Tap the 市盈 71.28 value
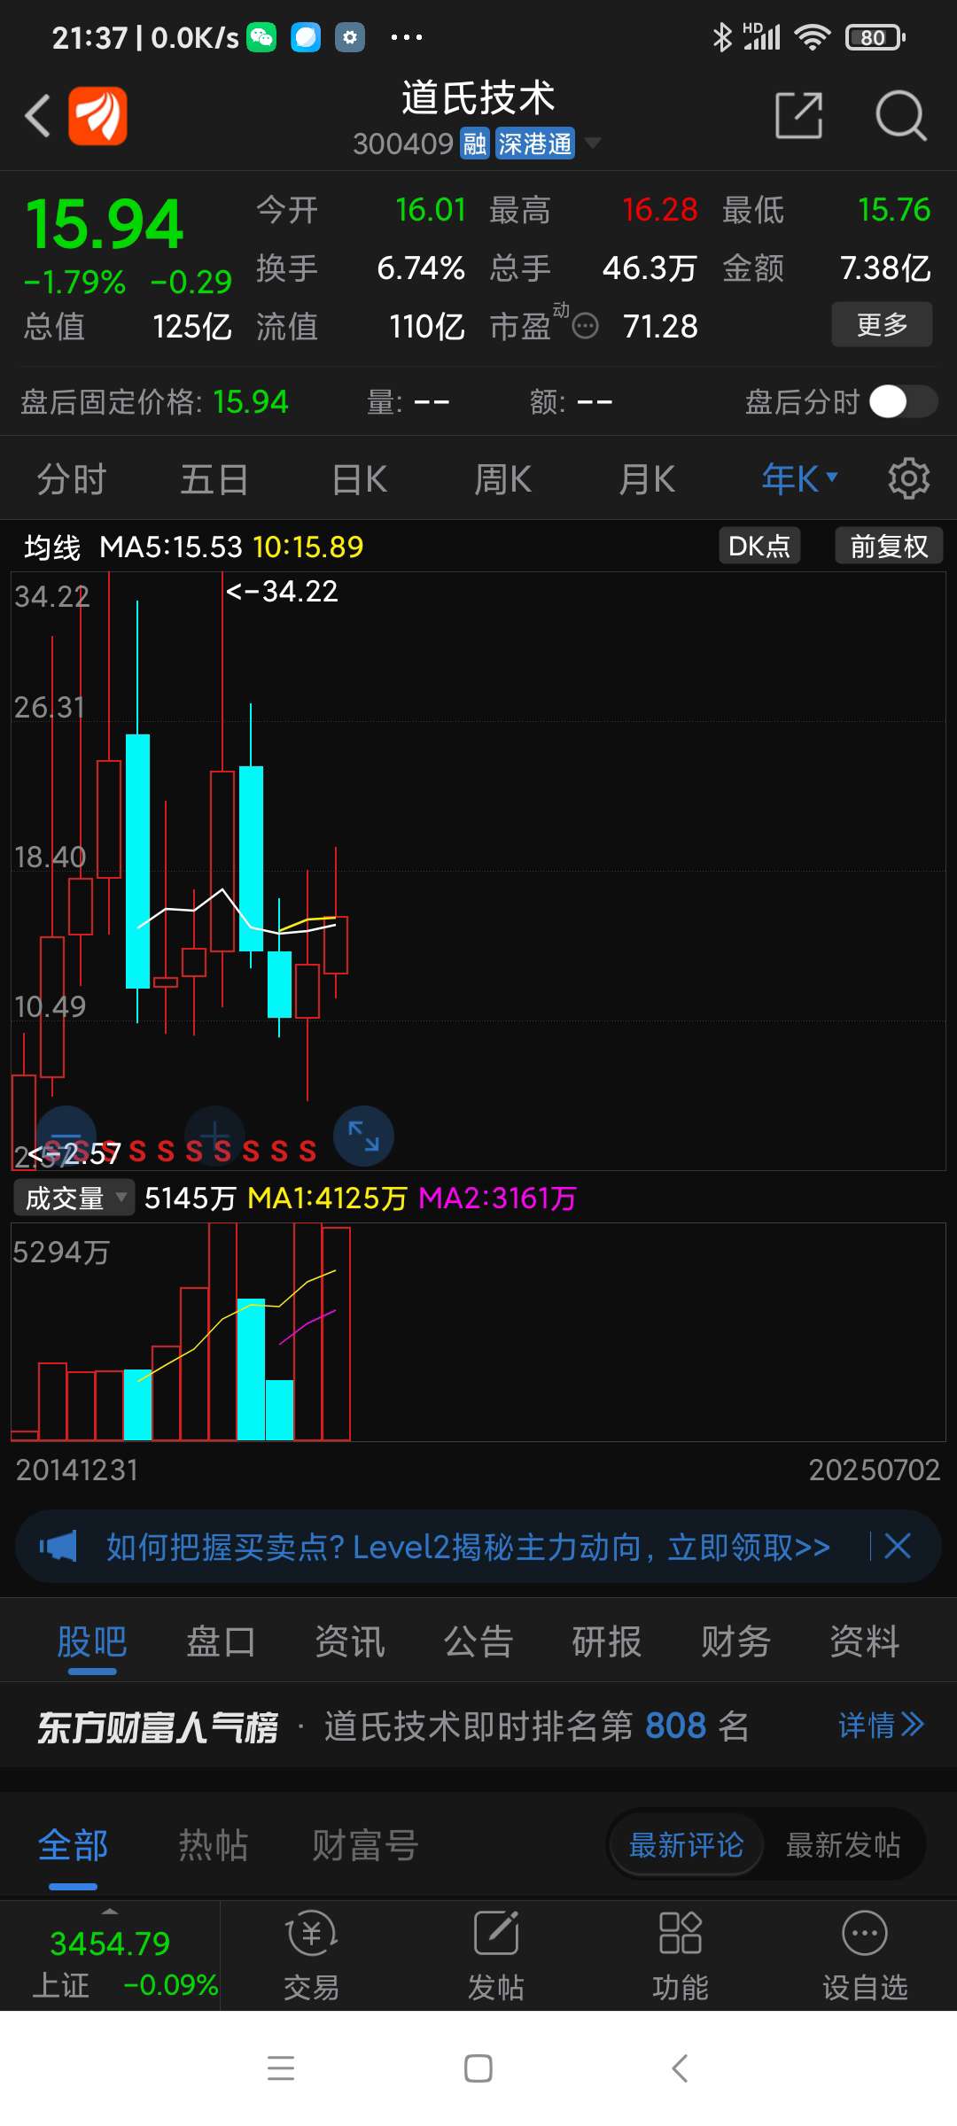 [x=660, y=327]
